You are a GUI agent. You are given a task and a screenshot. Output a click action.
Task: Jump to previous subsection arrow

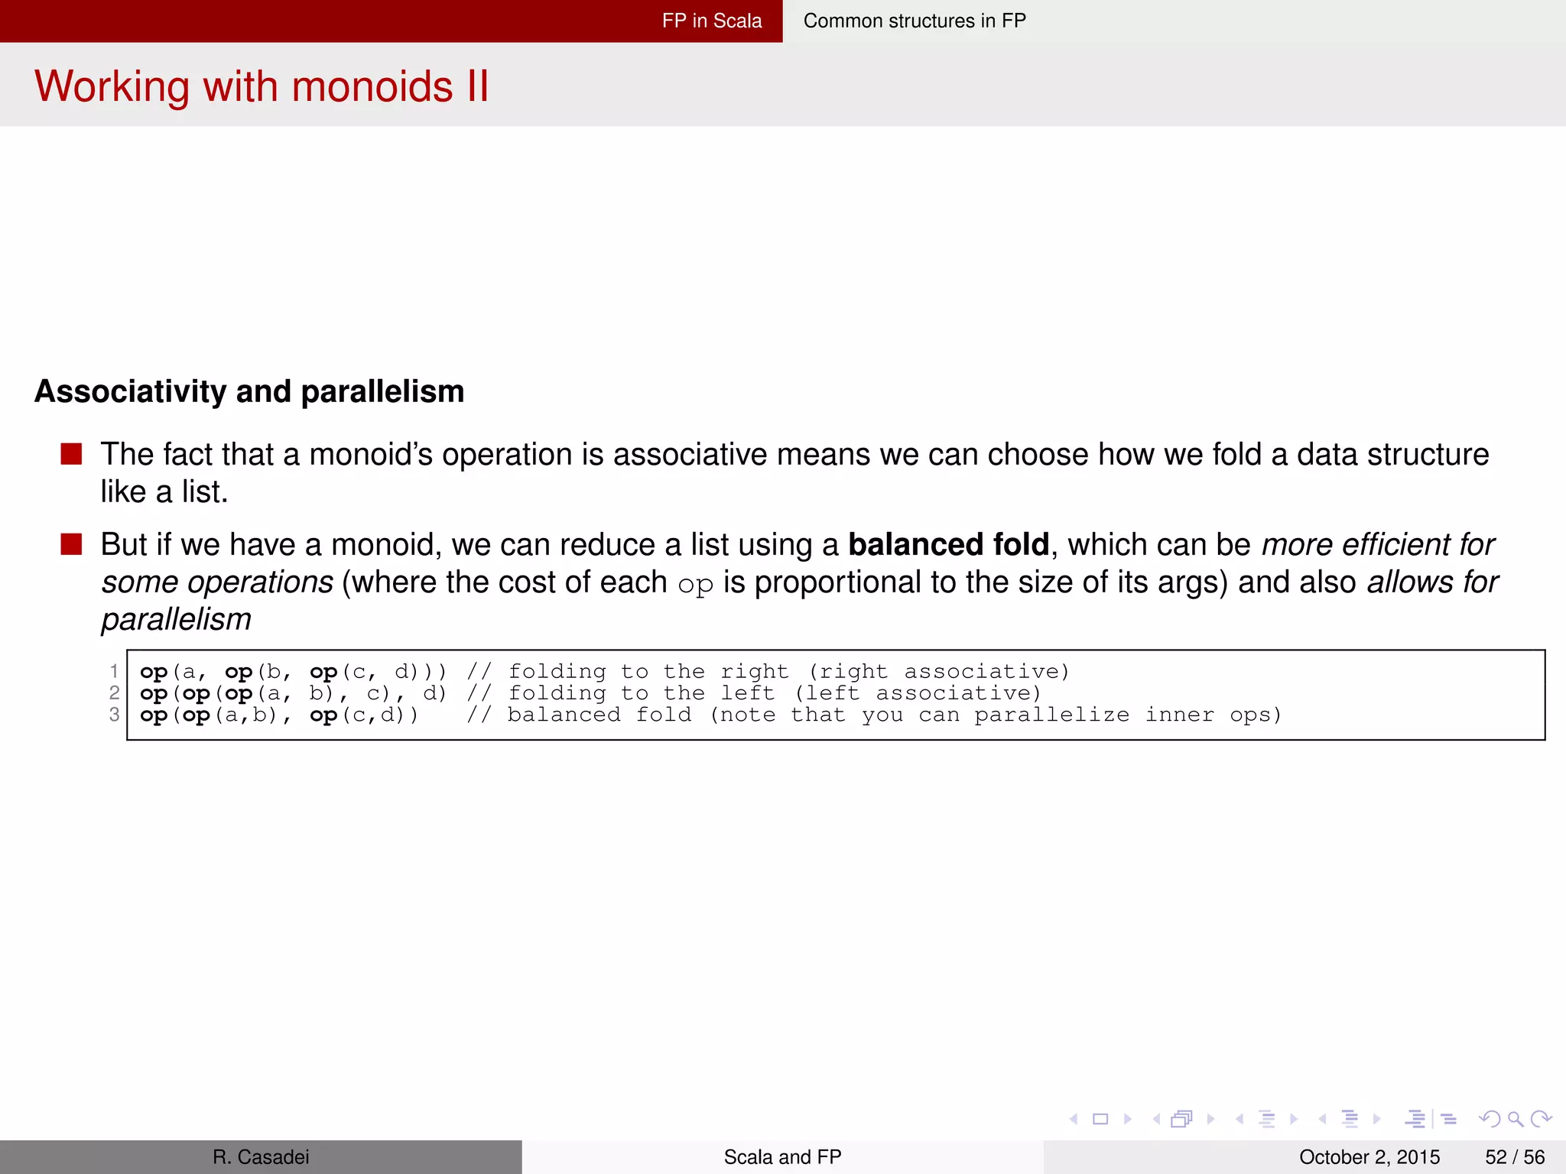point(1239,1119)
